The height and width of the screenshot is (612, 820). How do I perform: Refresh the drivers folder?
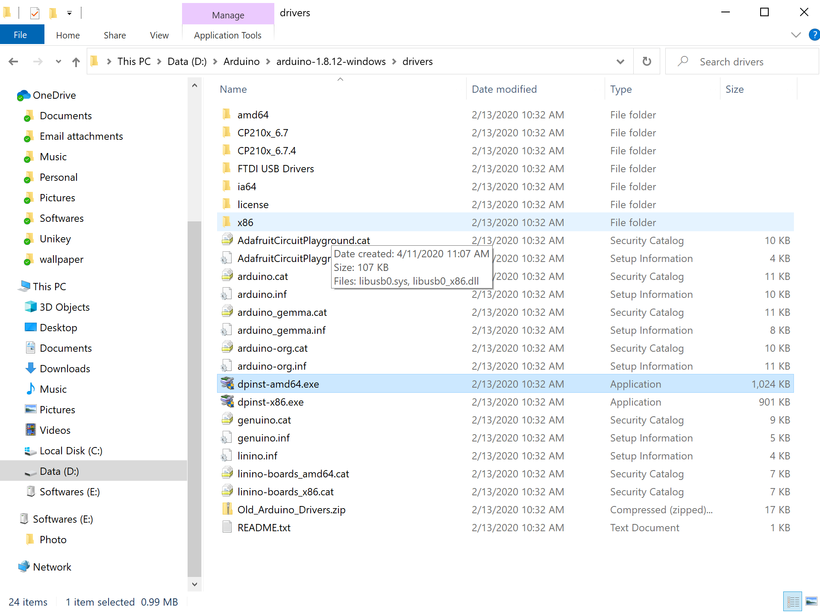tap(647, 62)
